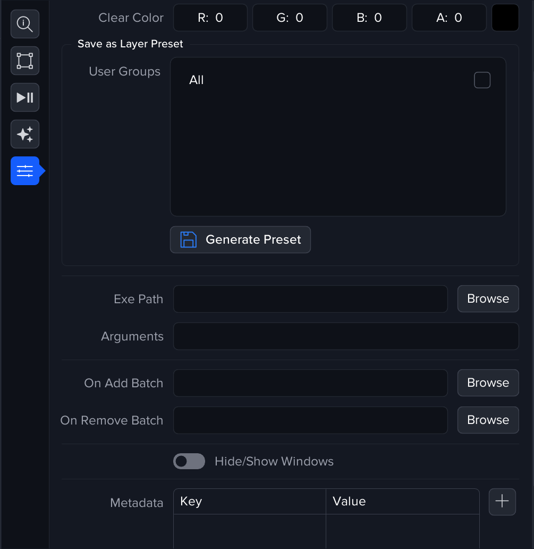
Task: Open the black Clear Color swatch
Action: [505, 18]
